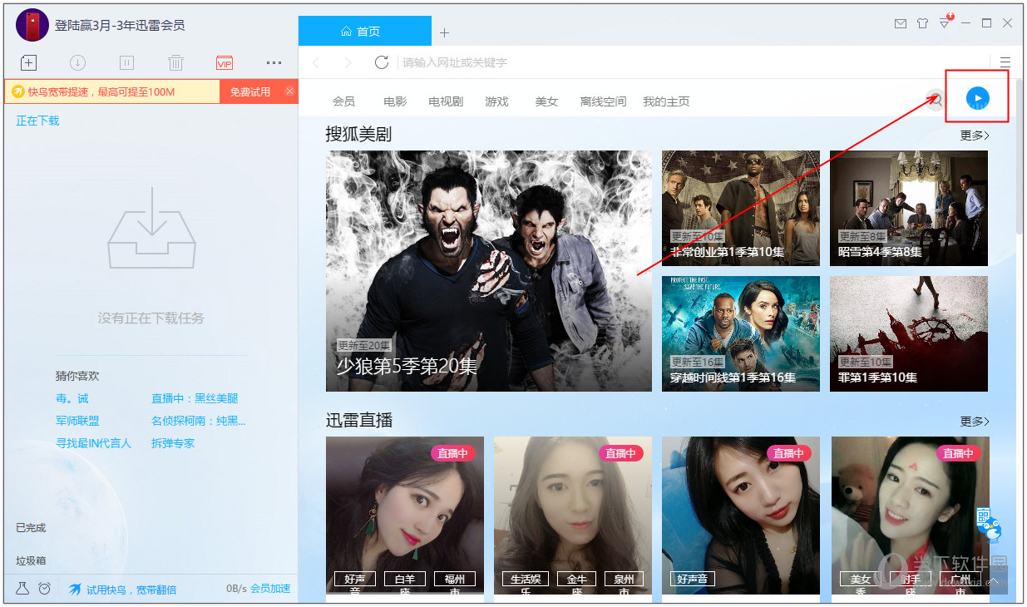Click the red user avatar icon
The image size is (1027, 607).
point(32,24)
